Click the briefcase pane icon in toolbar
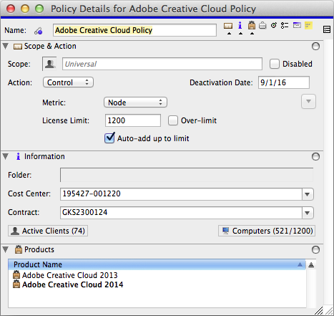Viewport: 334px width, 316px height. click(x=262, y=25)
